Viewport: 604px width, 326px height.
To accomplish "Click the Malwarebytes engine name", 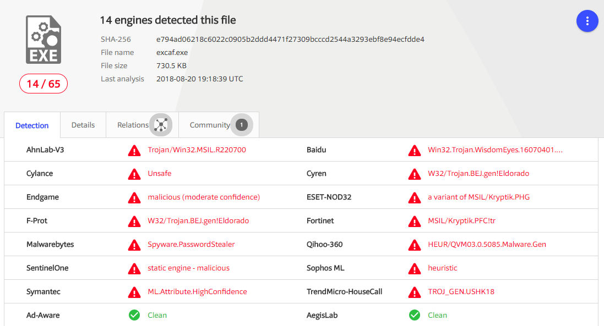I will (x=50, y=245).
